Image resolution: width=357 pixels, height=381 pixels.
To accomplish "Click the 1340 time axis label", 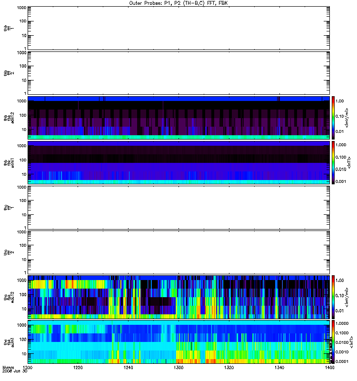I will (x=279, y=368).
